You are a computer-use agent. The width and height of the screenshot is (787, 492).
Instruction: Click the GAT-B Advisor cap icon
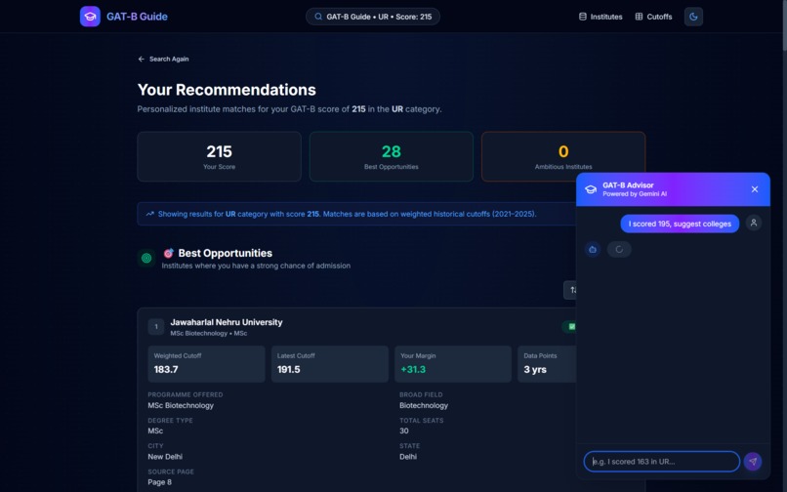(591, 189)
